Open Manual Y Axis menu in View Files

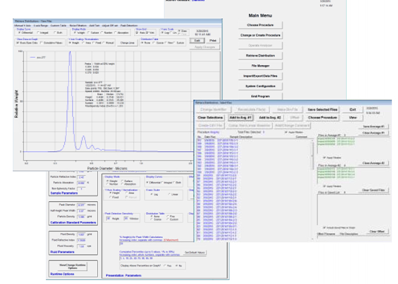23,26
